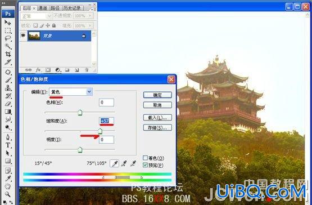Click the Photoshop Ps logo

[x=8, y=14]
